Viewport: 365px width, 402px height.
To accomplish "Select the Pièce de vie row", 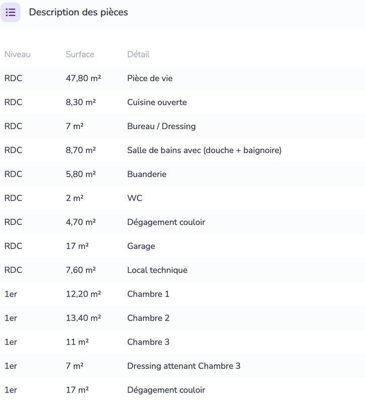I will pyautogui.click(x=150, y=78).
